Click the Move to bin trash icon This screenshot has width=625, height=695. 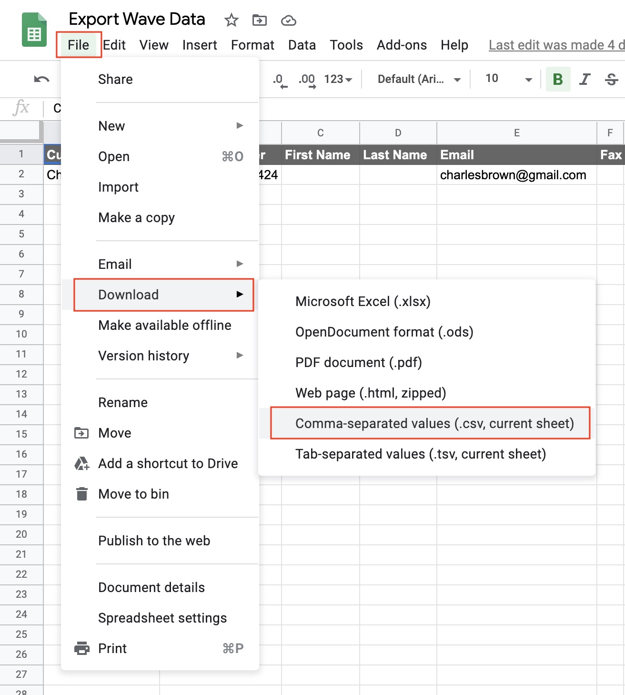(81, 494)
